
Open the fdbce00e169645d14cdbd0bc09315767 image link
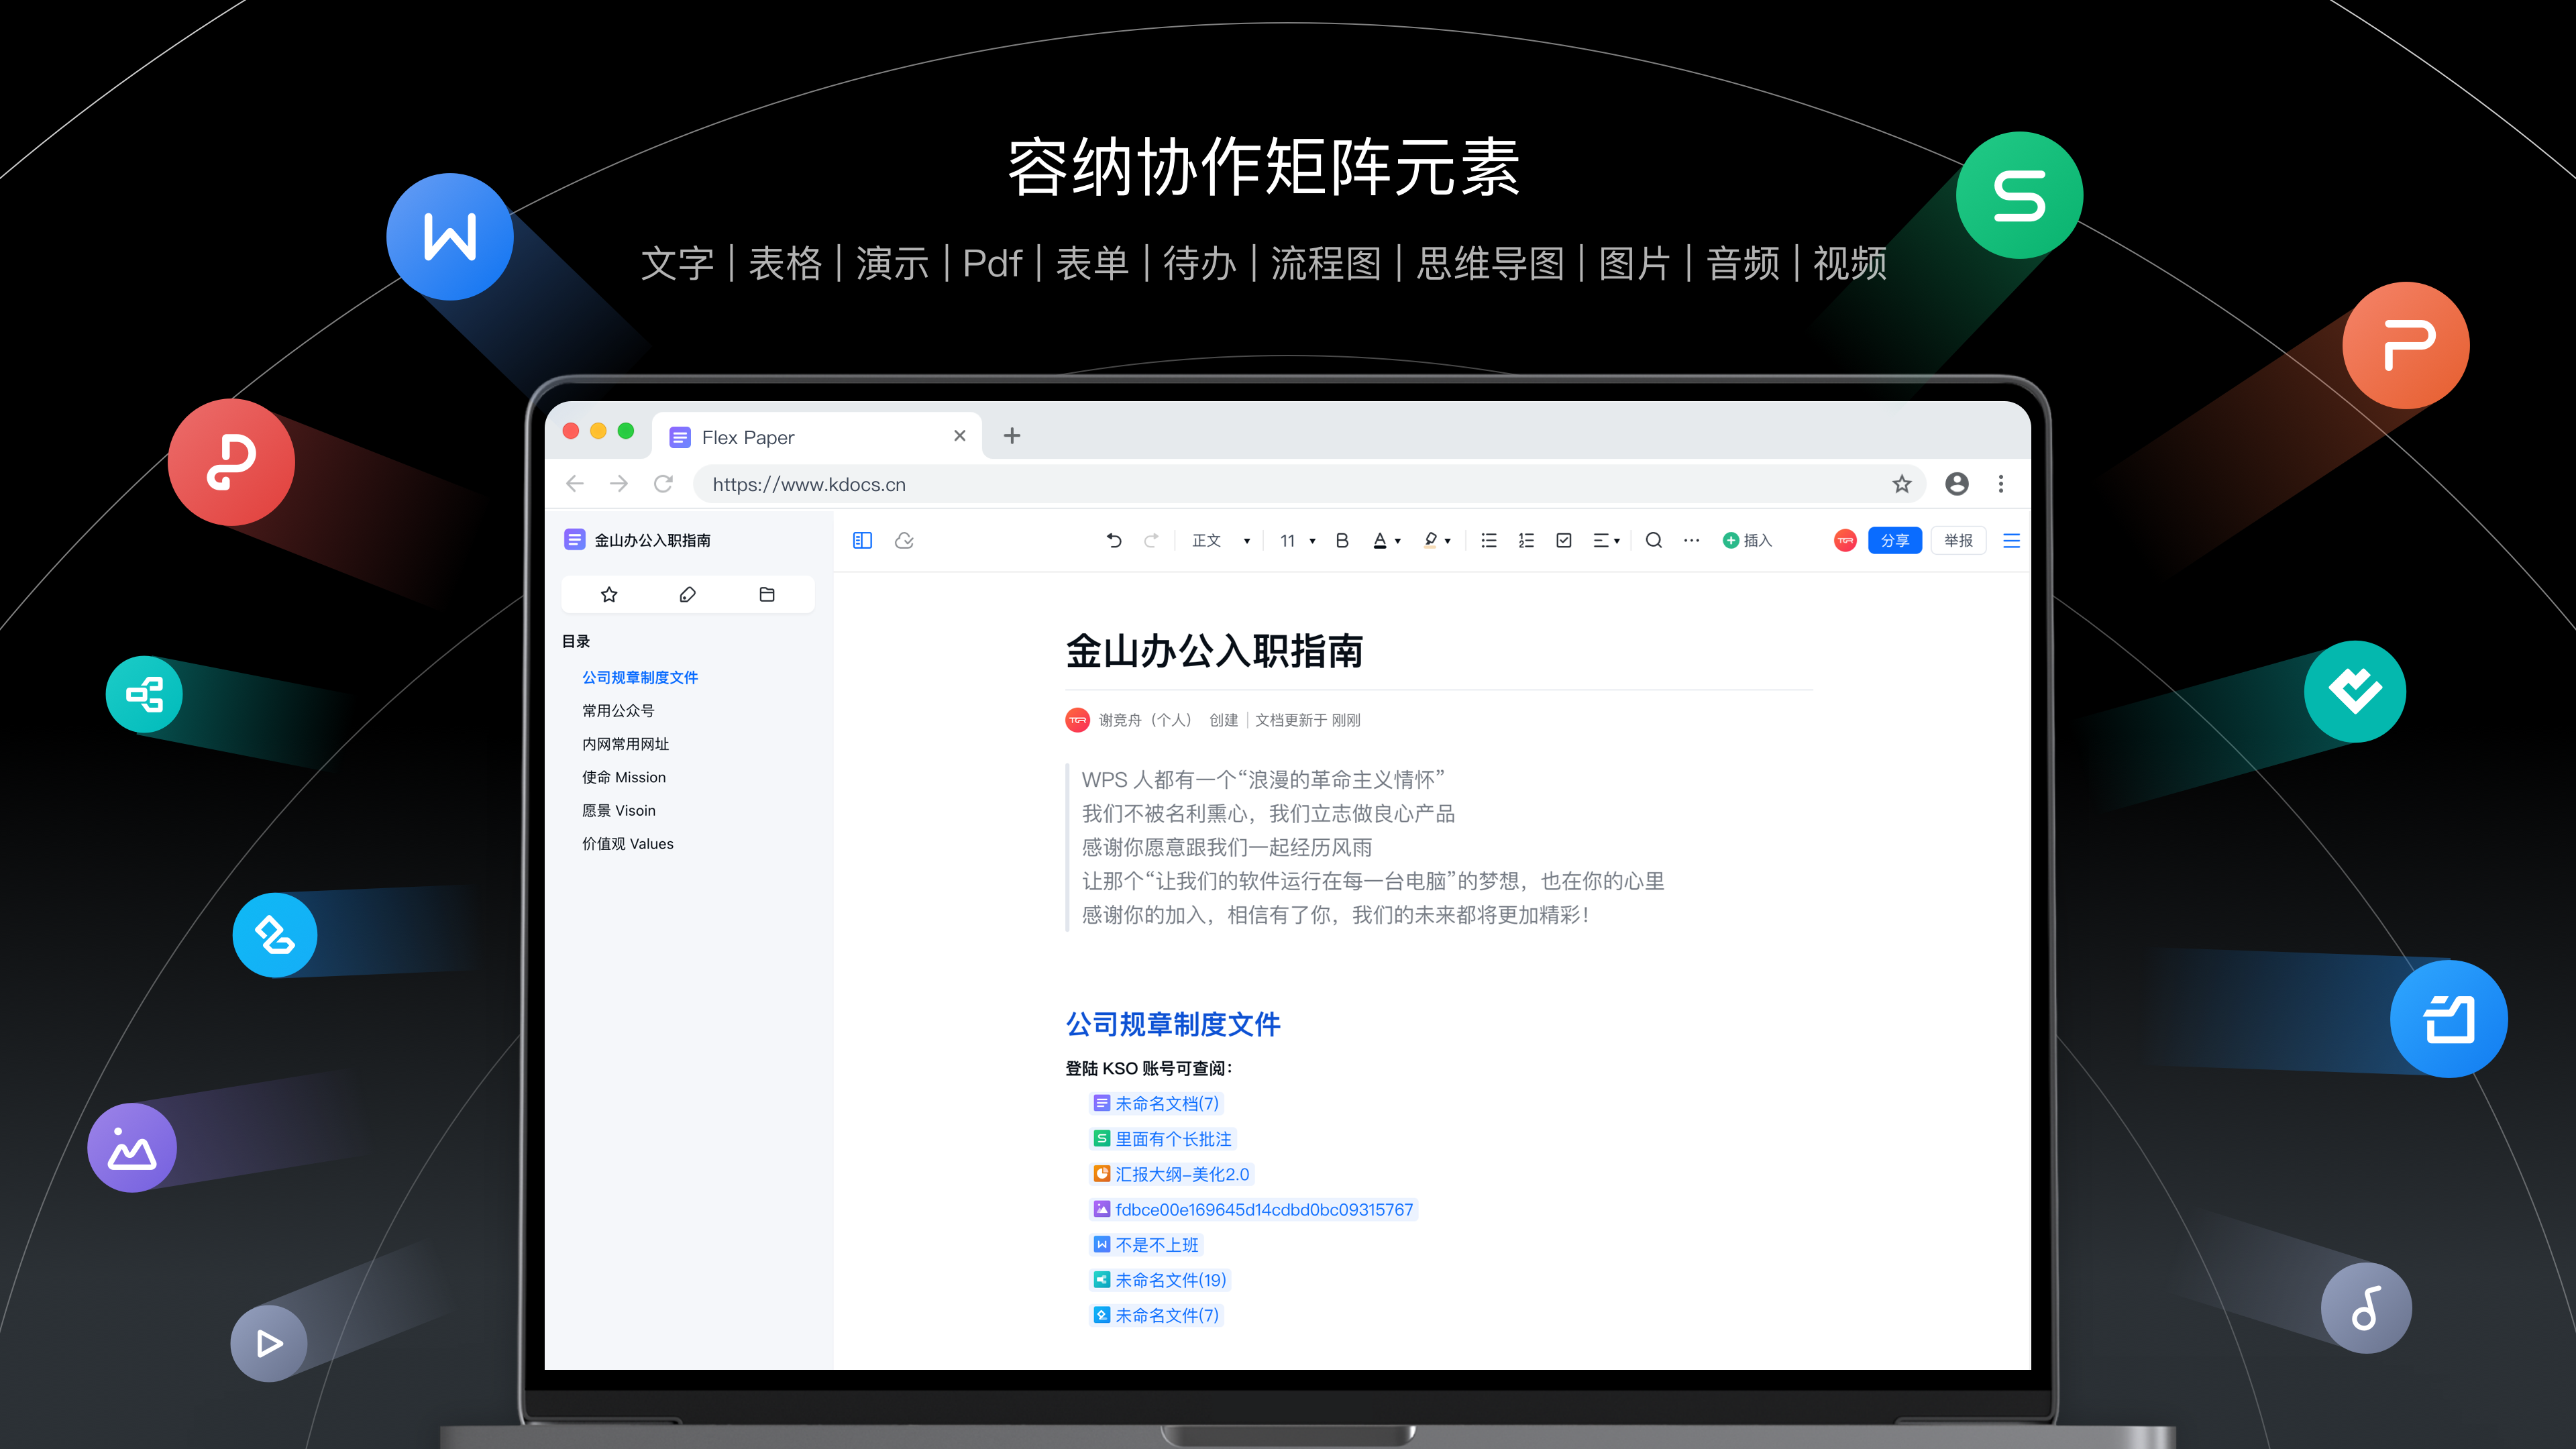(1253, 1209)
